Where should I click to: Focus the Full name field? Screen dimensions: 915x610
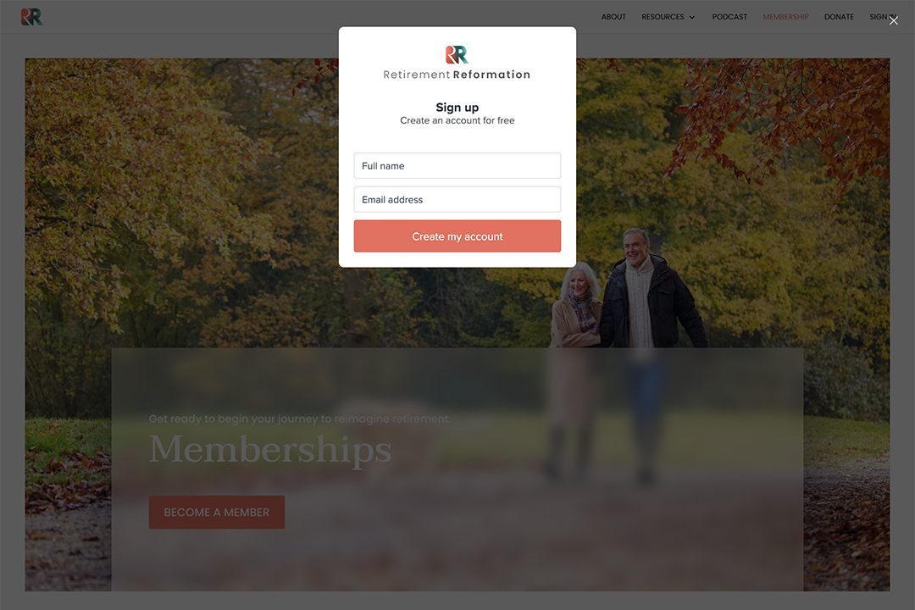457,166
